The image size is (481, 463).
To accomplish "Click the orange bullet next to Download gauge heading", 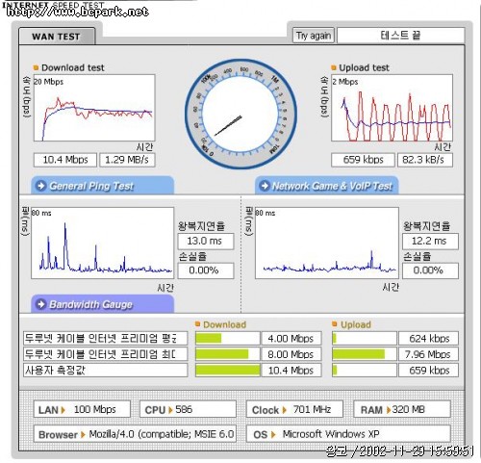I will (x=198, y=324).
